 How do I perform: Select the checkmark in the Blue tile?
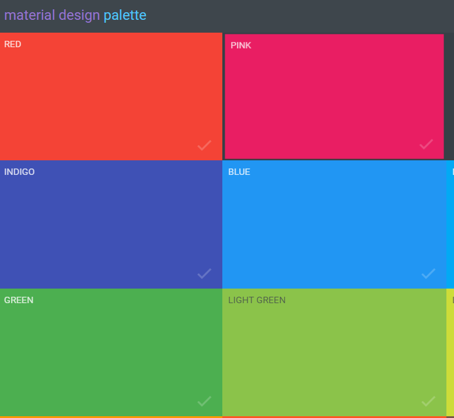point(428,273)
